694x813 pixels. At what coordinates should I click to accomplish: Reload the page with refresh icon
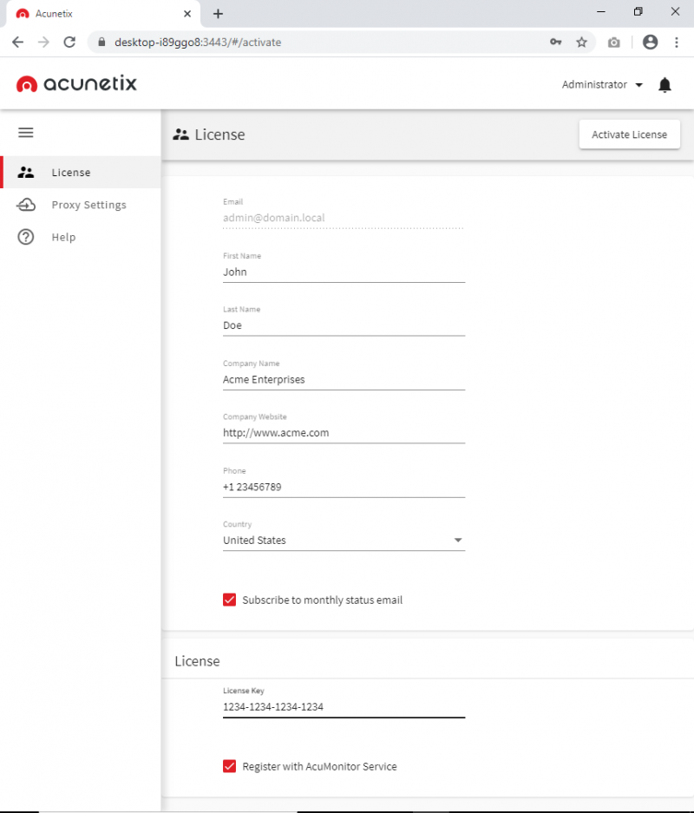point(69,42)
